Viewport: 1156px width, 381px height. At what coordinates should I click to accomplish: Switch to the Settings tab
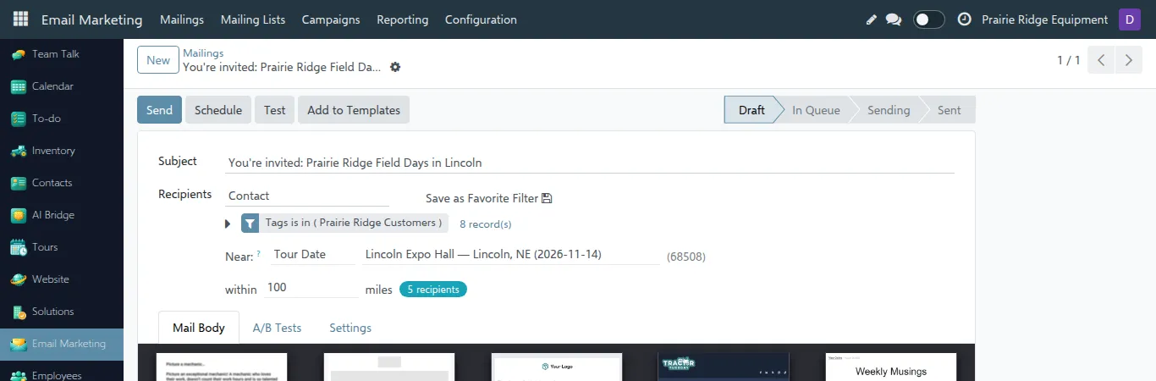(x=350, y=328)
